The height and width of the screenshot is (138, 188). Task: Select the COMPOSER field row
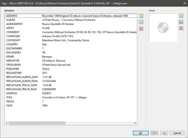tap(71, 36)
